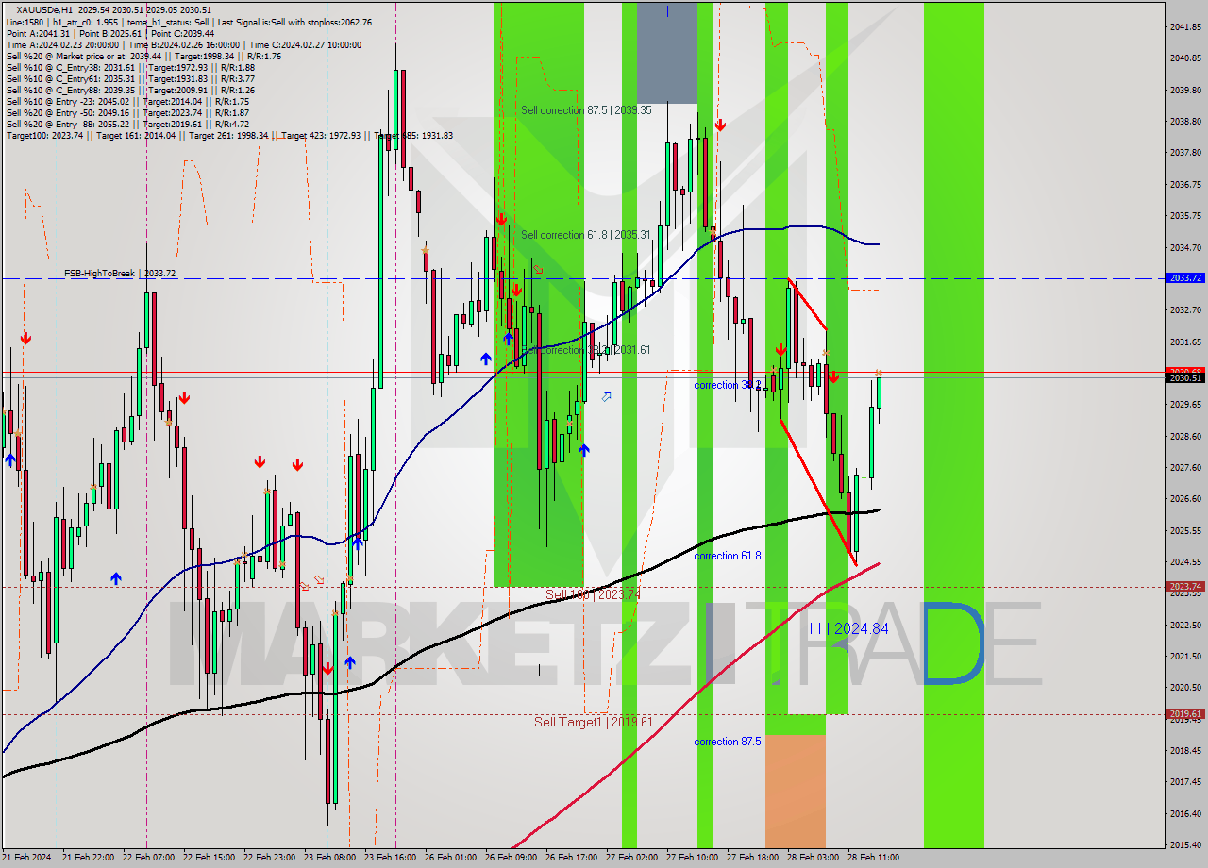The image size is (1208, 868).
Task: Click the '27 Feb 18:00' time axis label
Action: tap(752, 858)
